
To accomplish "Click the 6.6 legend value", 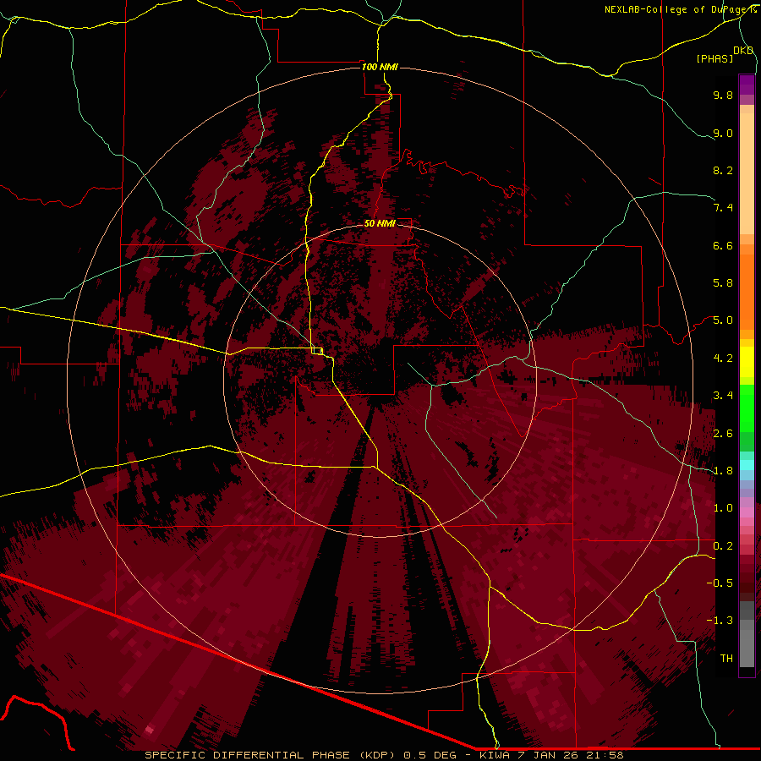I will click(723, 245).
